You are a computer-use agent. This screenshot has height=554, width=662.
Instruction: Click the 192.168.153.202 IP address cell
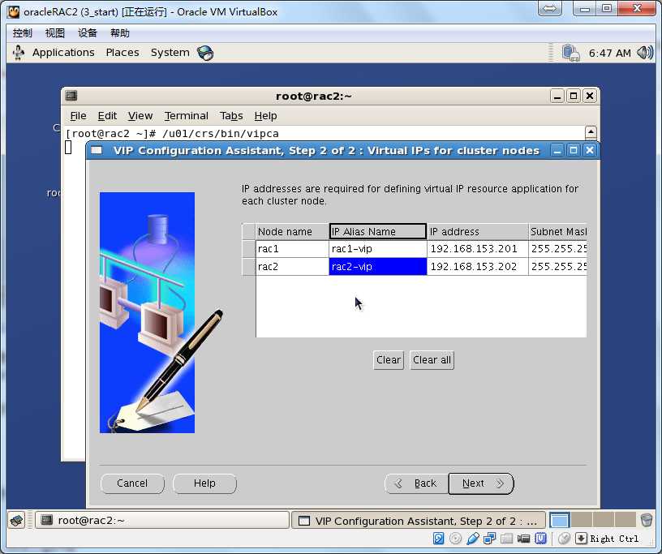pos(478,266)
